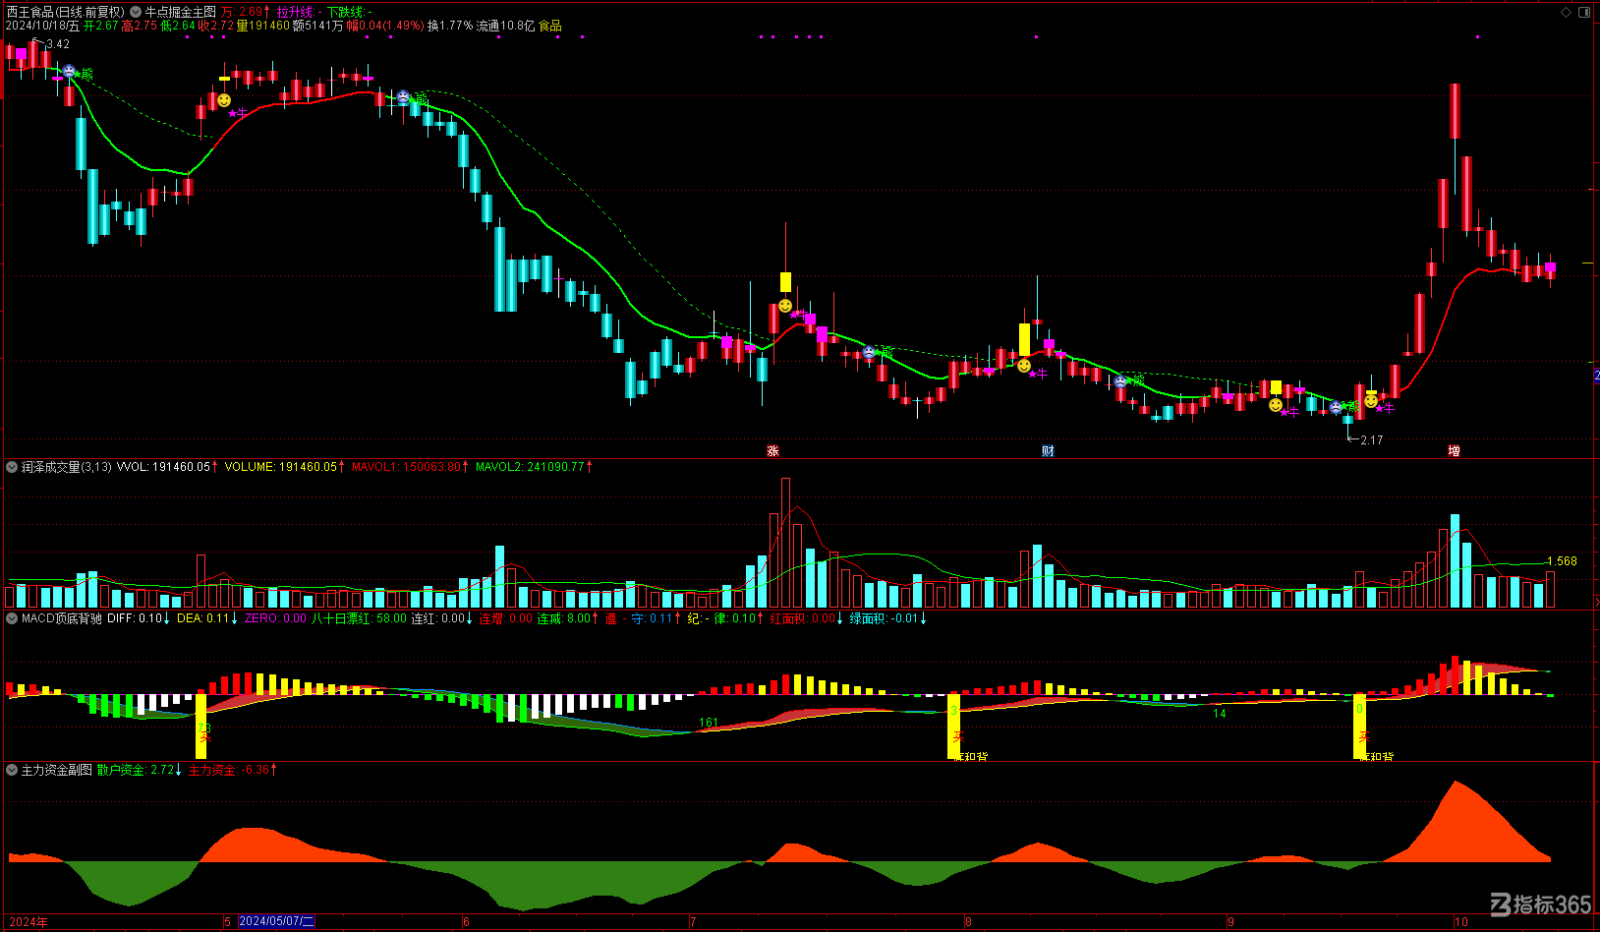Expand the 牛点掘金主图 indicator dropdown arrow
This screenshot has width=1600, height=932.
pyautogui.click(x=136, y=12)
